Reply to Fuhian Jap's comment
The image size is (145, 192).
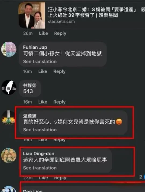pos(59,72)
